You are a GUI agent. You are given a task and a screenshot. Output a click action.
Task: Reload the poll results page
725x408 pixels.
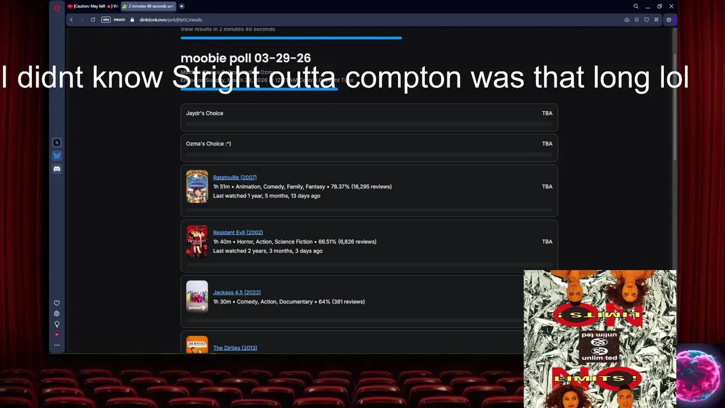coord(93,20)
